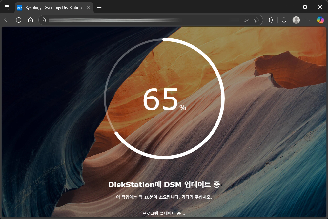
Task: Go to the browser home page
Action: (x=31, y=20)
